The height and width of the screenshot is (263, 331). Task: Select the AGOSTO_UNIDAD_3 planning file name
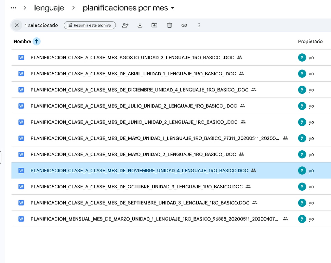click(x=132, y=58)
